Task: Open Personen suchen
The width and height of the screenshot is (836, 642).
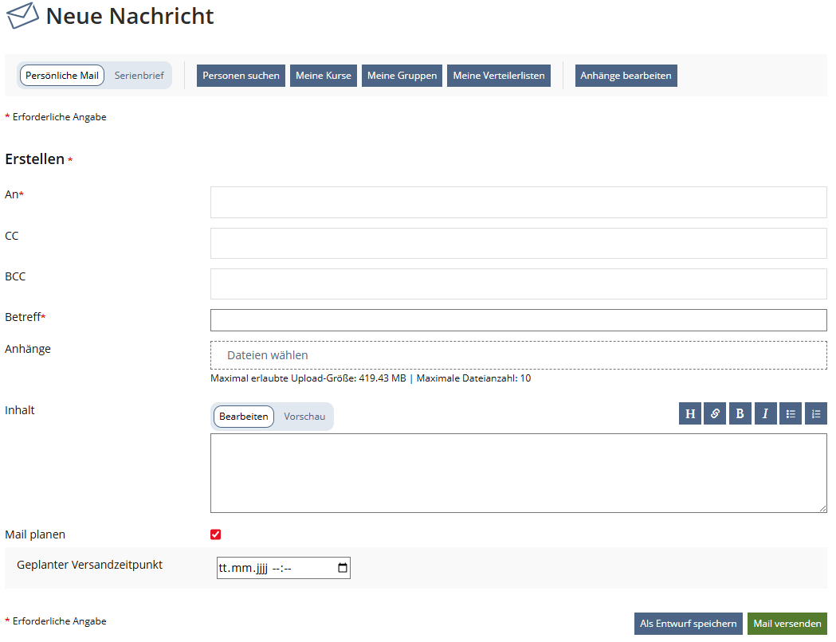Action: pos(241,76)
